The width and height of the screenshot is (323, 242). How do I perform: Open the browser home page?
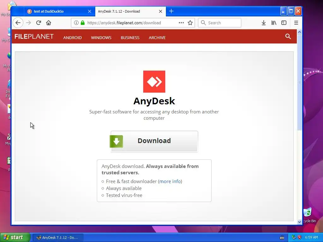click(49, 23)
